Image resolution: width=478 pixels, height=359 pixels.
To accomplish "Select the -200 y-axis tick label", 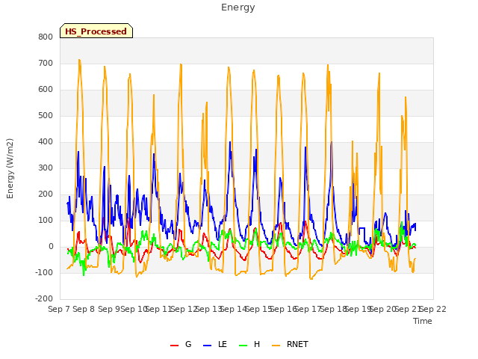I will point(44,299).
